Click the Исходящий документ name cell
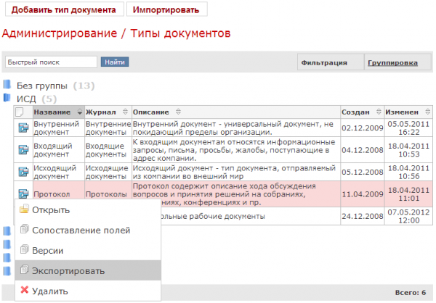436x303 pixels. [59, 172]
